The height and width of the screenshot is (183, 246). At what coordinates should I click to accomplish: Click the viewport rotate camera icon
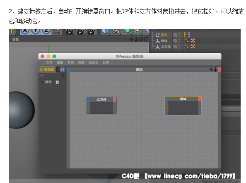[141, 40]
